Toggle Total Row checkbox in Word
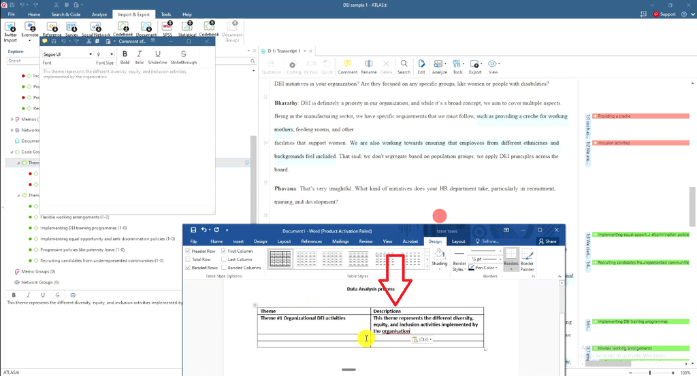The height and width of the screenshot is (376, 697). click(x=188, y=260)
